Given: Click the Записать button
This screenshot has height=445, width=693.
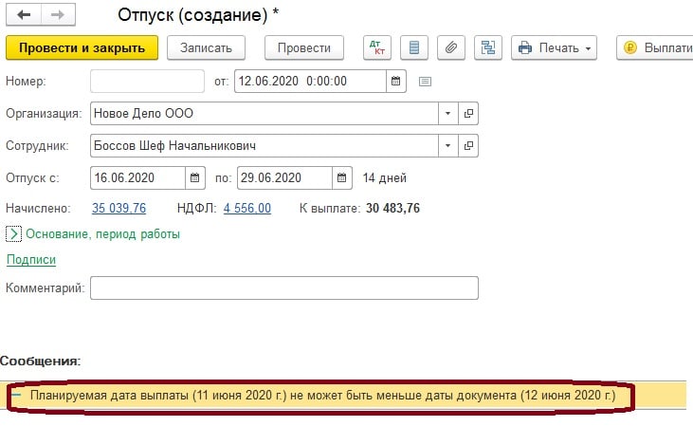Looking at the screenshot, I should click(206, 47).
